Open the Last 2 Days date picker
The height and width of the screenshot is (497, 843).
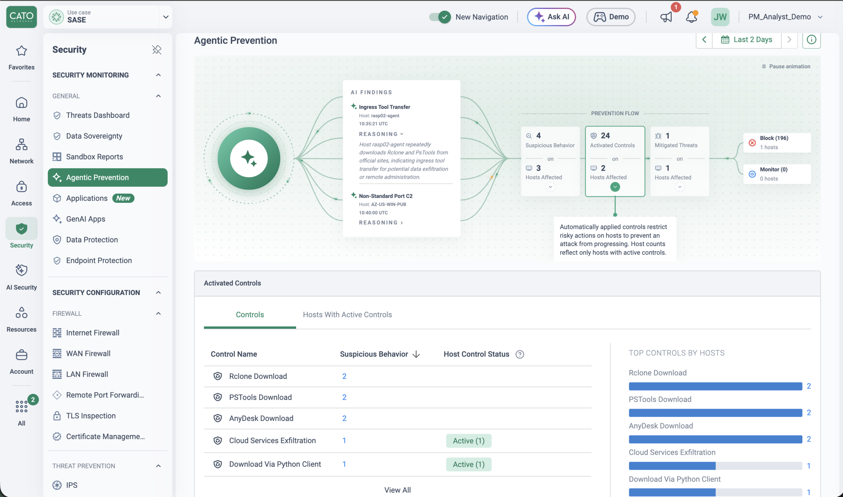[747, 40]
